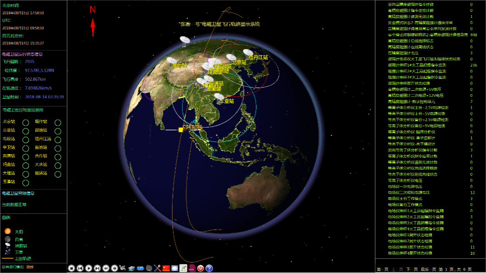Click the Stop playback button

coord(71,268)
